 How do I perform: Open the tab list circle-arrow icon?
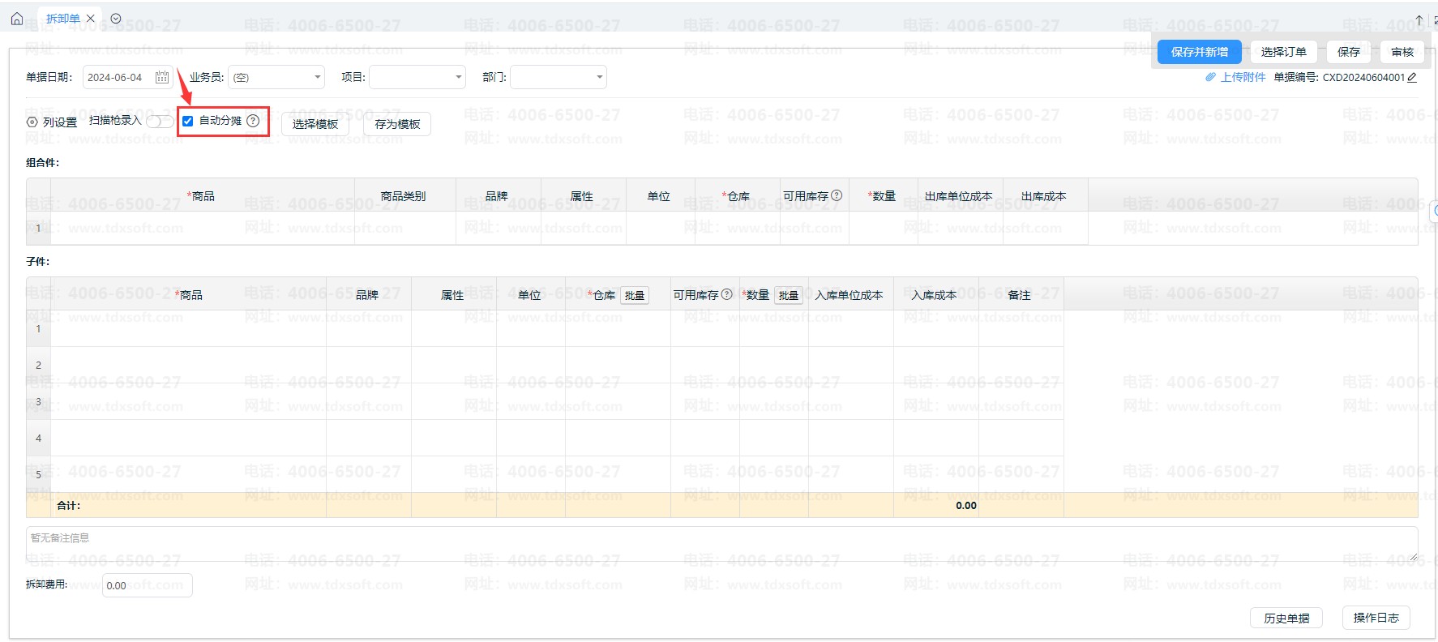coord(116,19)
